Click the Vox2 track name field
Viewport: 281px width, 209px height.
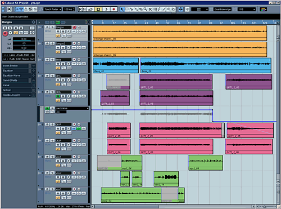(64, 173)
